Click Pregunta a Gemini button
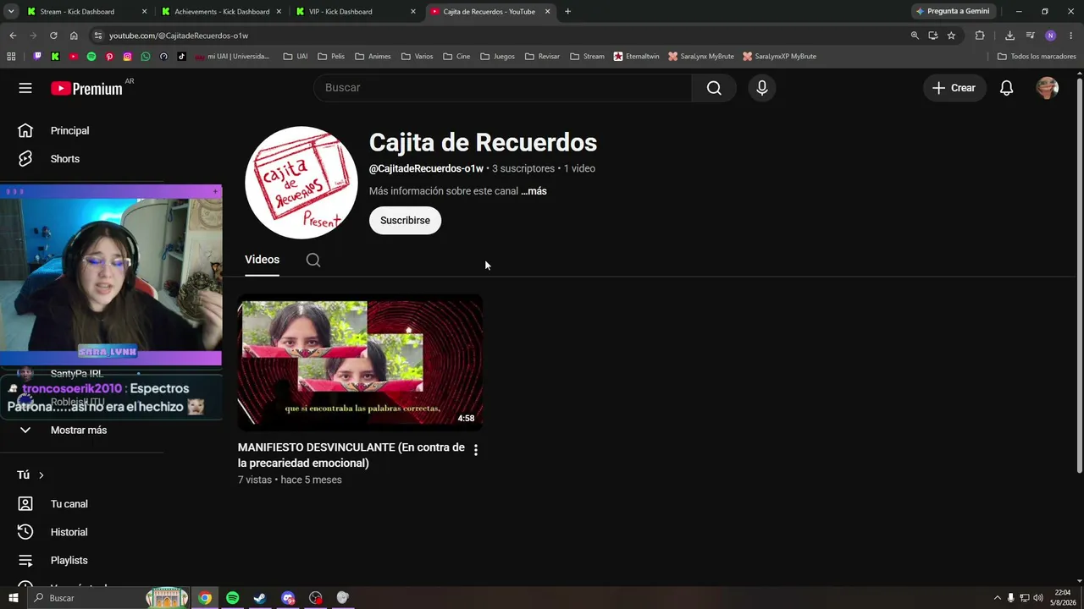This screenshot has width=1084, height=609. tap(953, 12)
